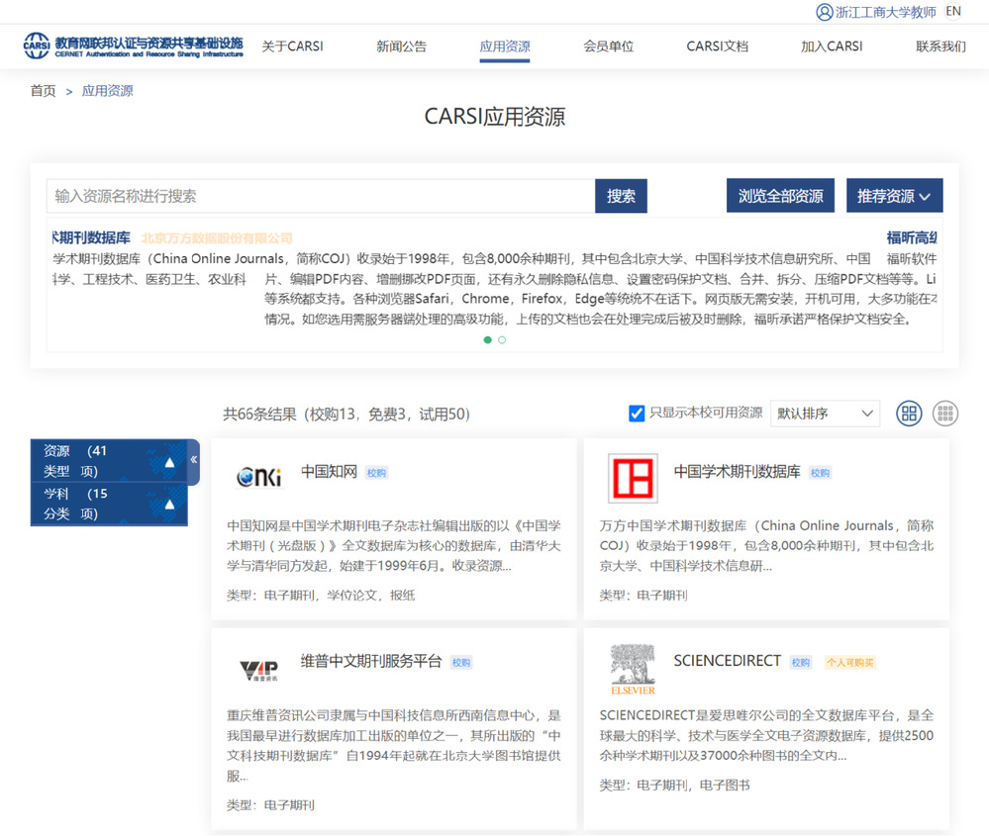Screen dimensions: 989x836
Task: Go to 会员单位 in navigation
Action: [x=608, y=46]
